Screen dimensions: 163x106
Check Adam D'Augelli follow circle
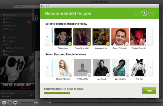(127, 44)
